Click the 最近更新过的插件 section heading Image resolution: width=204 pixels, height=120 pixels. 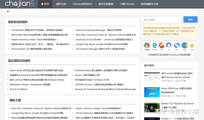coord(19,61)
